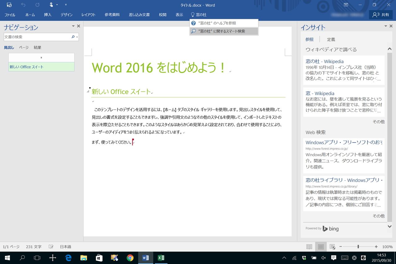Click the proofing check icon in status bar
The width and height of the screenshot is (396, 264).
tap(51, 247)
